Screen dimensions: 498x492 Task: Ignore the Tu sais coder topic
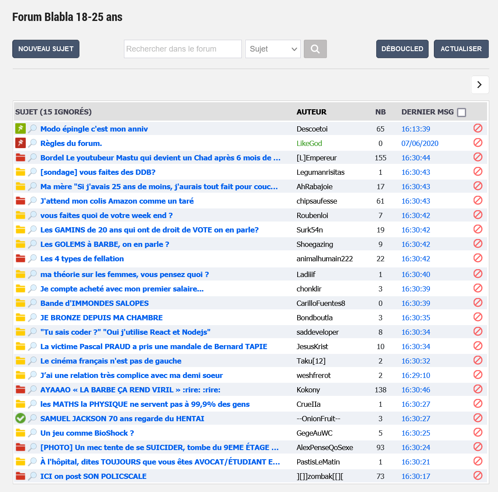tap(477, 332)
